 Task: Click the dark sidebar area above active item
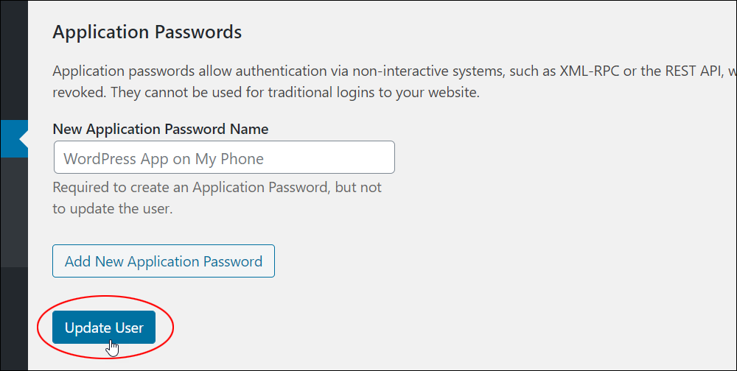[14, 60]
